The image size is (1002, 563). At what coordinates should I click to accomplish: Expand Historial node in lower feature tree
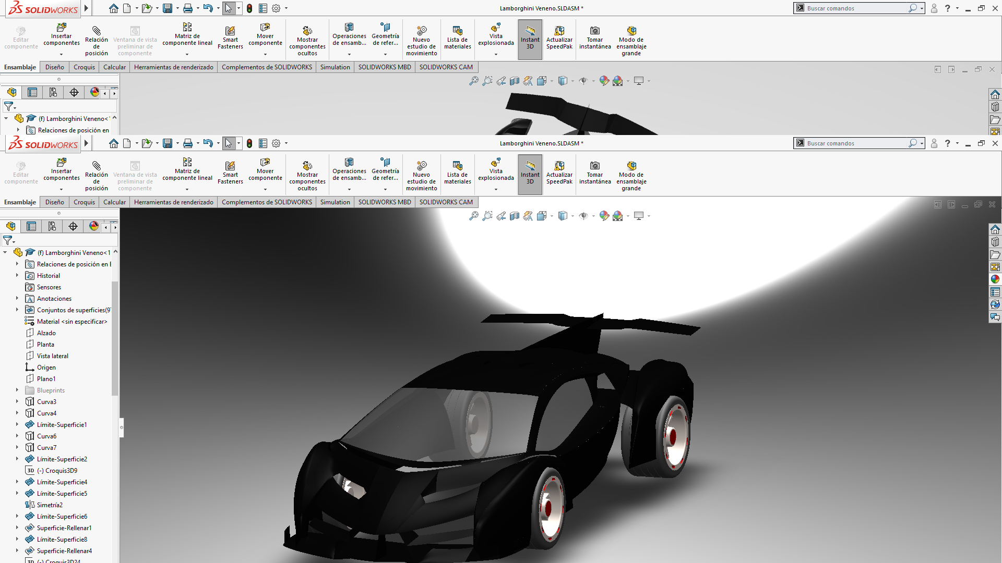[17, 275]
